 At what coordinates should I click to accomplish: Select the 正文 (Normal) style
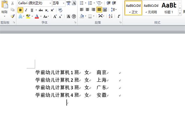[x=133, y=8]
